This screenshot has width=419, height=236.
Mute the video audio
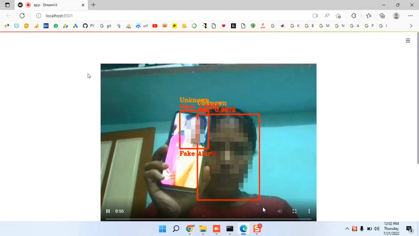click(x=280, y=211)
